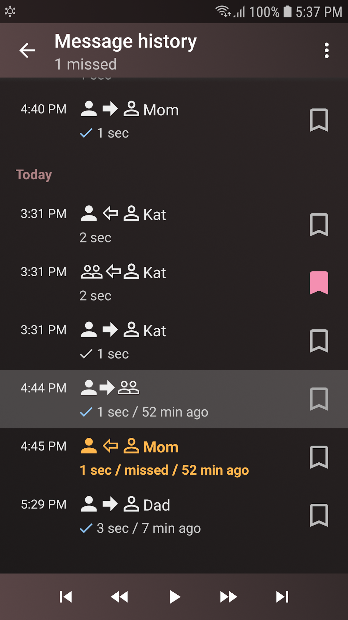Select the missed message from Mom
Viewport: 348px width, 620px height.
click(164, 458)
